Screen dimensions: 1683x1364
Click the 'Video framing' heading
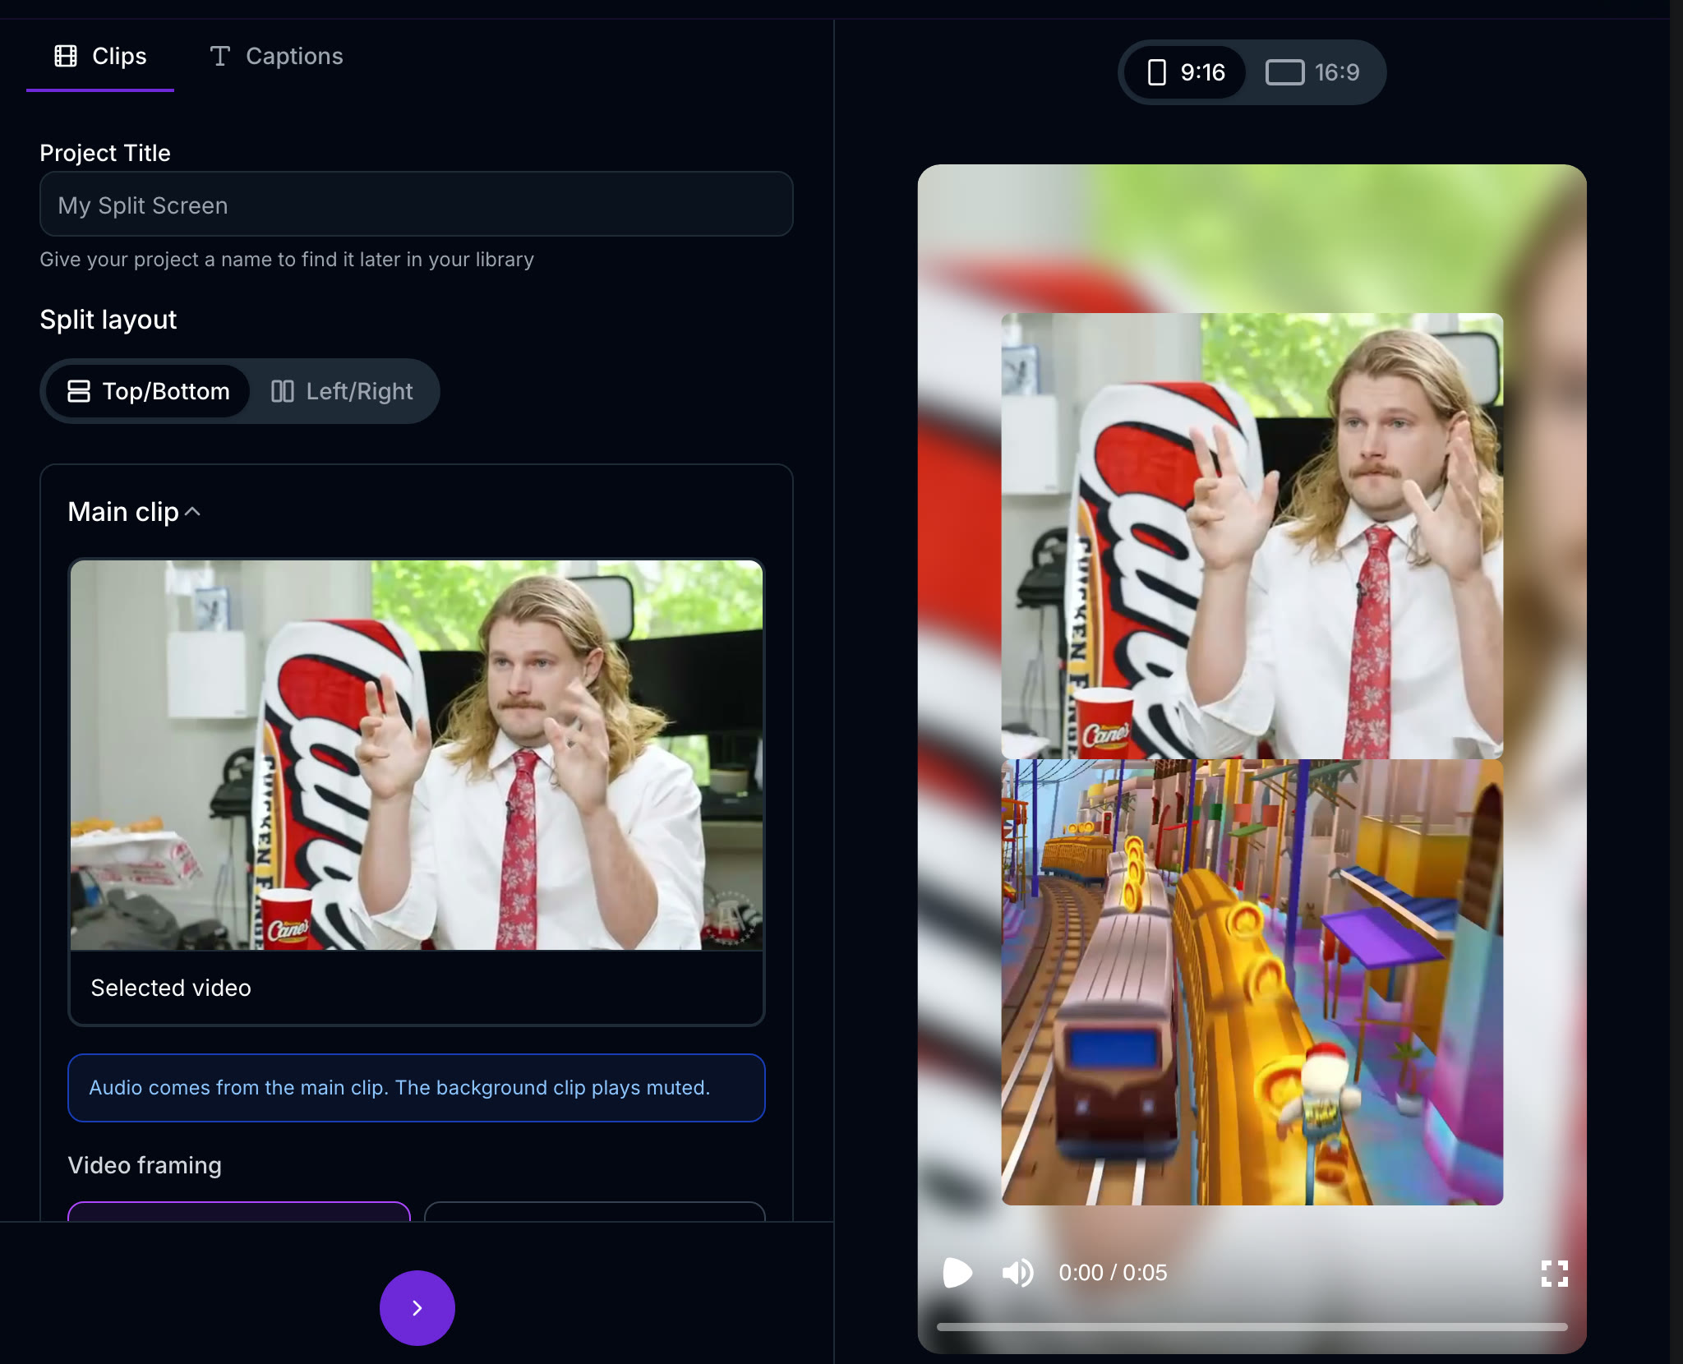[145, 1165]
